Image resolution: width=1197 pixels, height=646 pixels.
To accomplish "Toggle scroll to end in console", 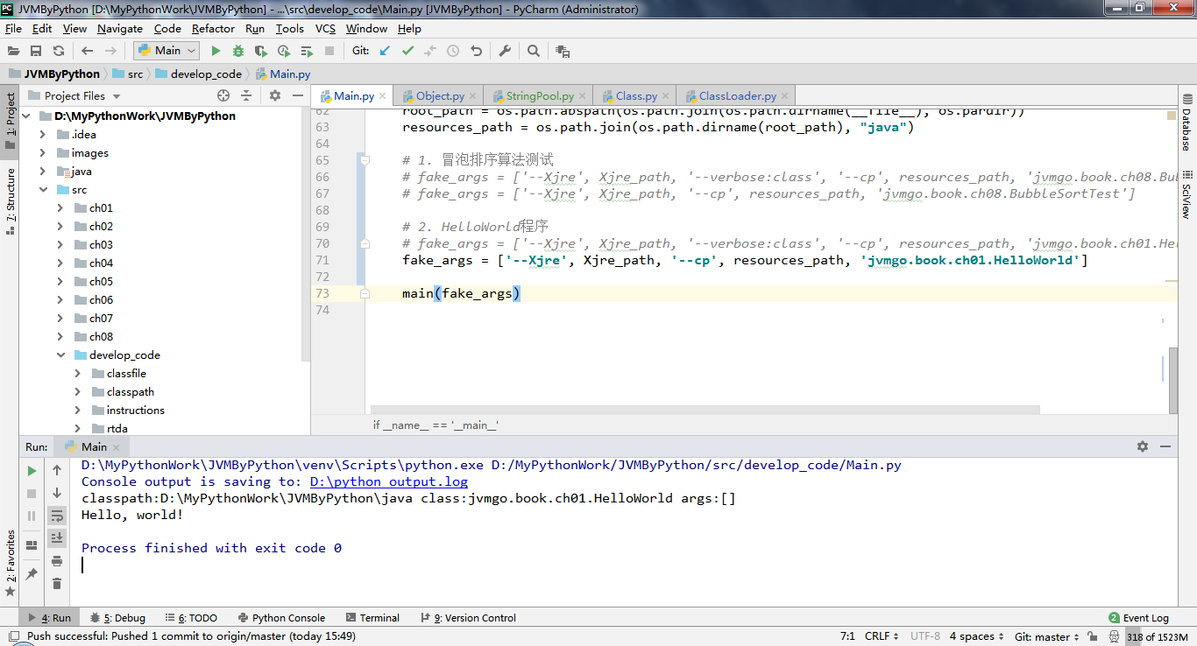I will coord(57,538).
